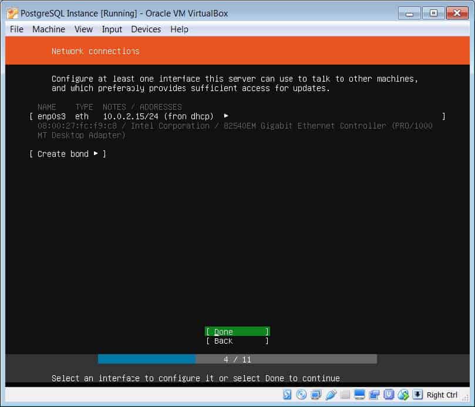
Task: Select Done to continue the installer
Action: click(237, 332)
